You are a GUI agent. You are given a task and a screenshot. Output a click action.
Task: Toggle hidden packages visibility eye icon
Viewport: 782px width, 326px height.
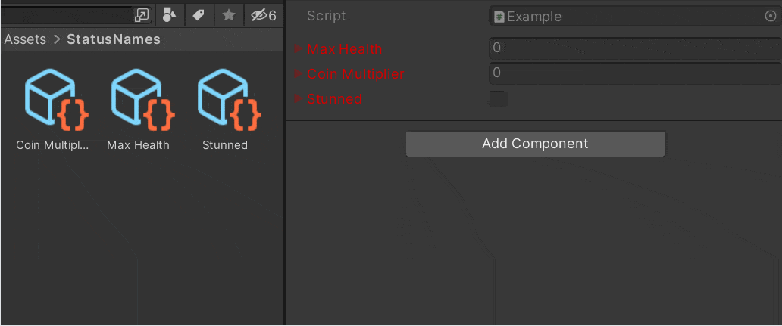264,16
